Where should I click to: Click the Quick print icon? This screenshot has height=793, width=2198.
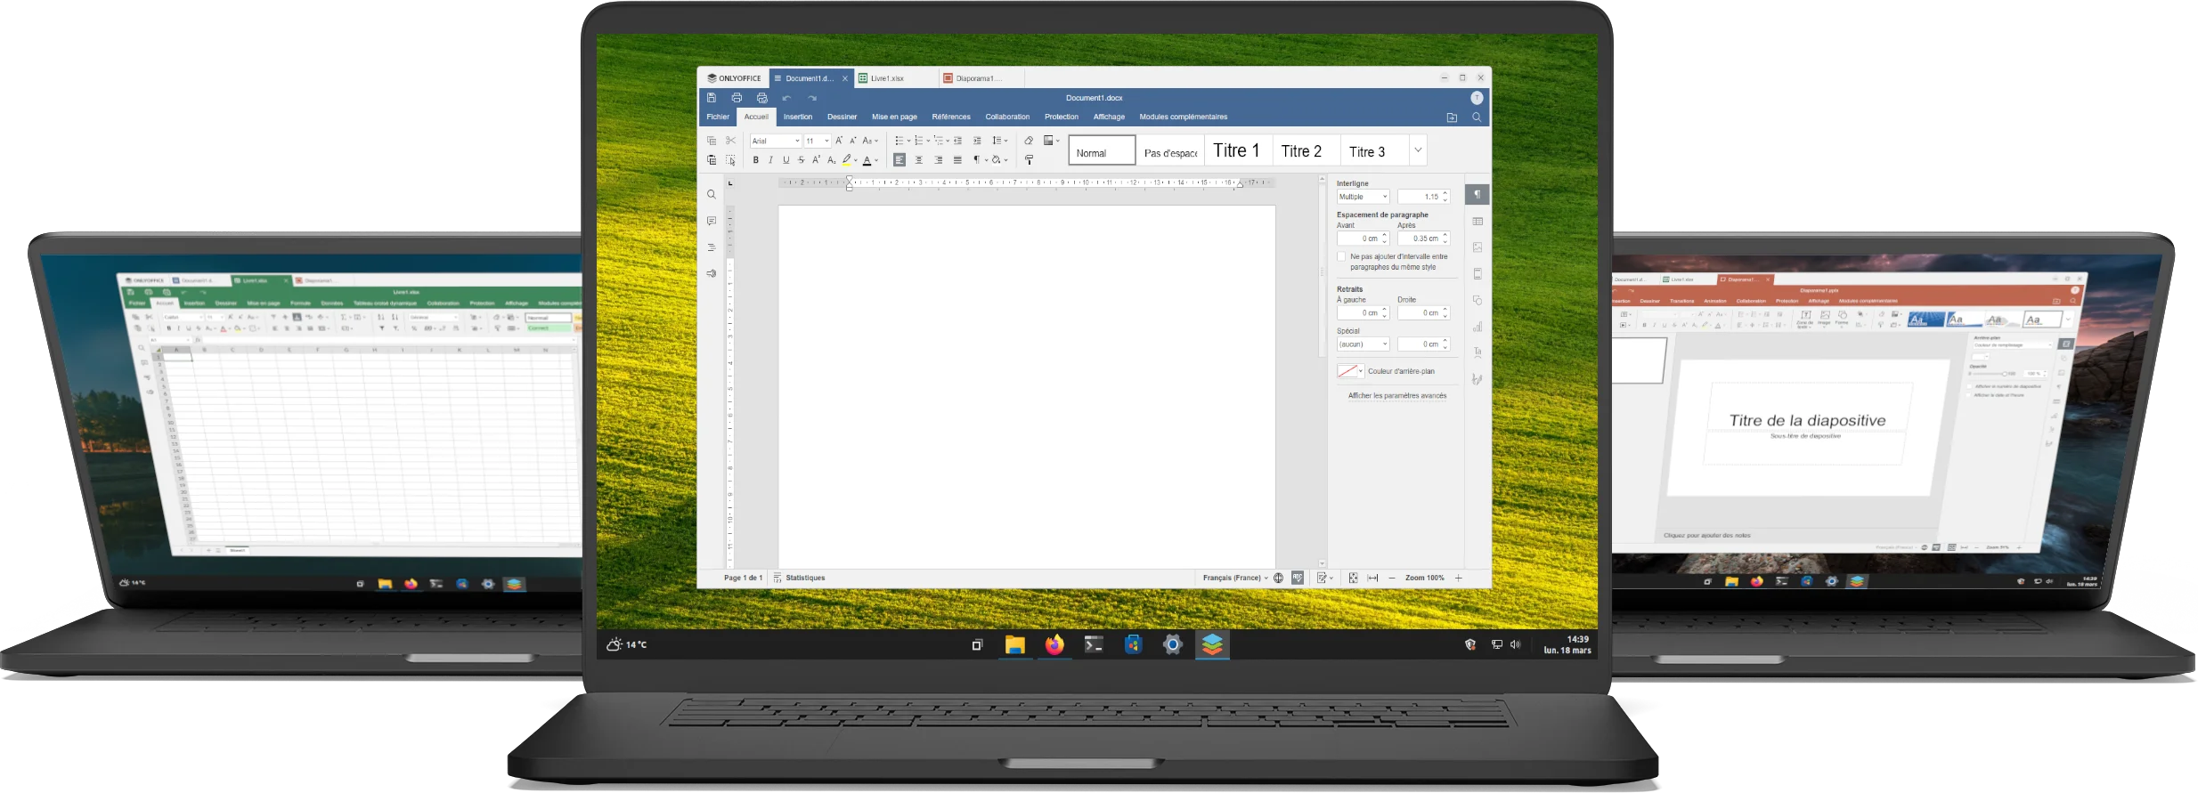761,98
